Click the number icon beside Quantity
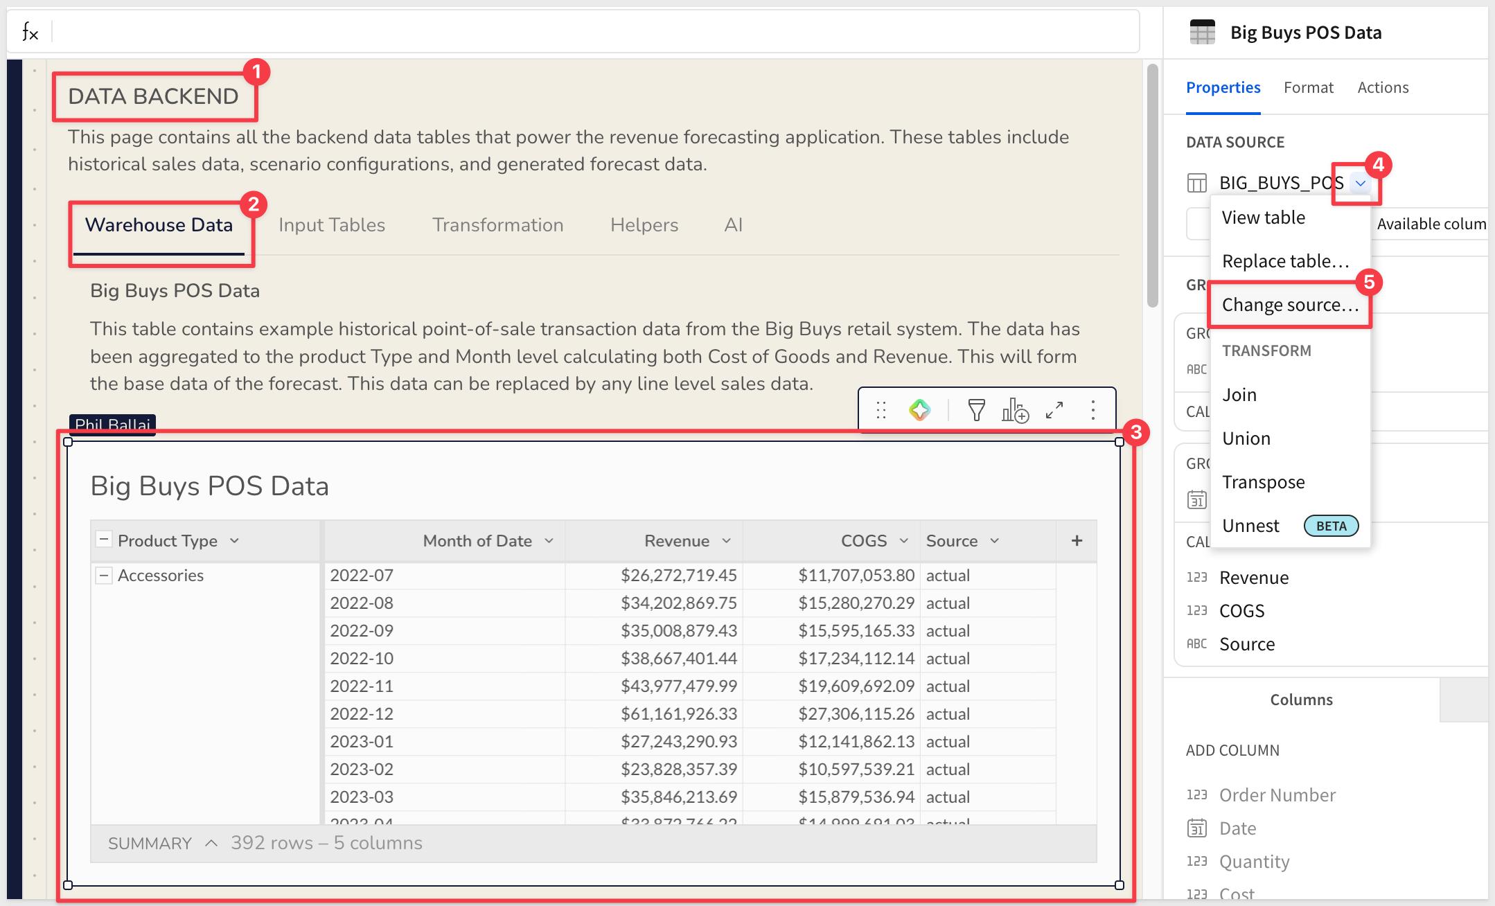Viewport: 1495px width, 906px height. tap(1197, 862)
